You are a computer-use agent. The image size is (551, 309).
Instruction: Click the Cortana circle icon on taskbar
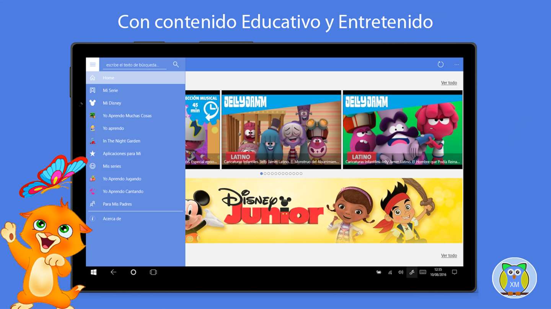coord(133,272)
